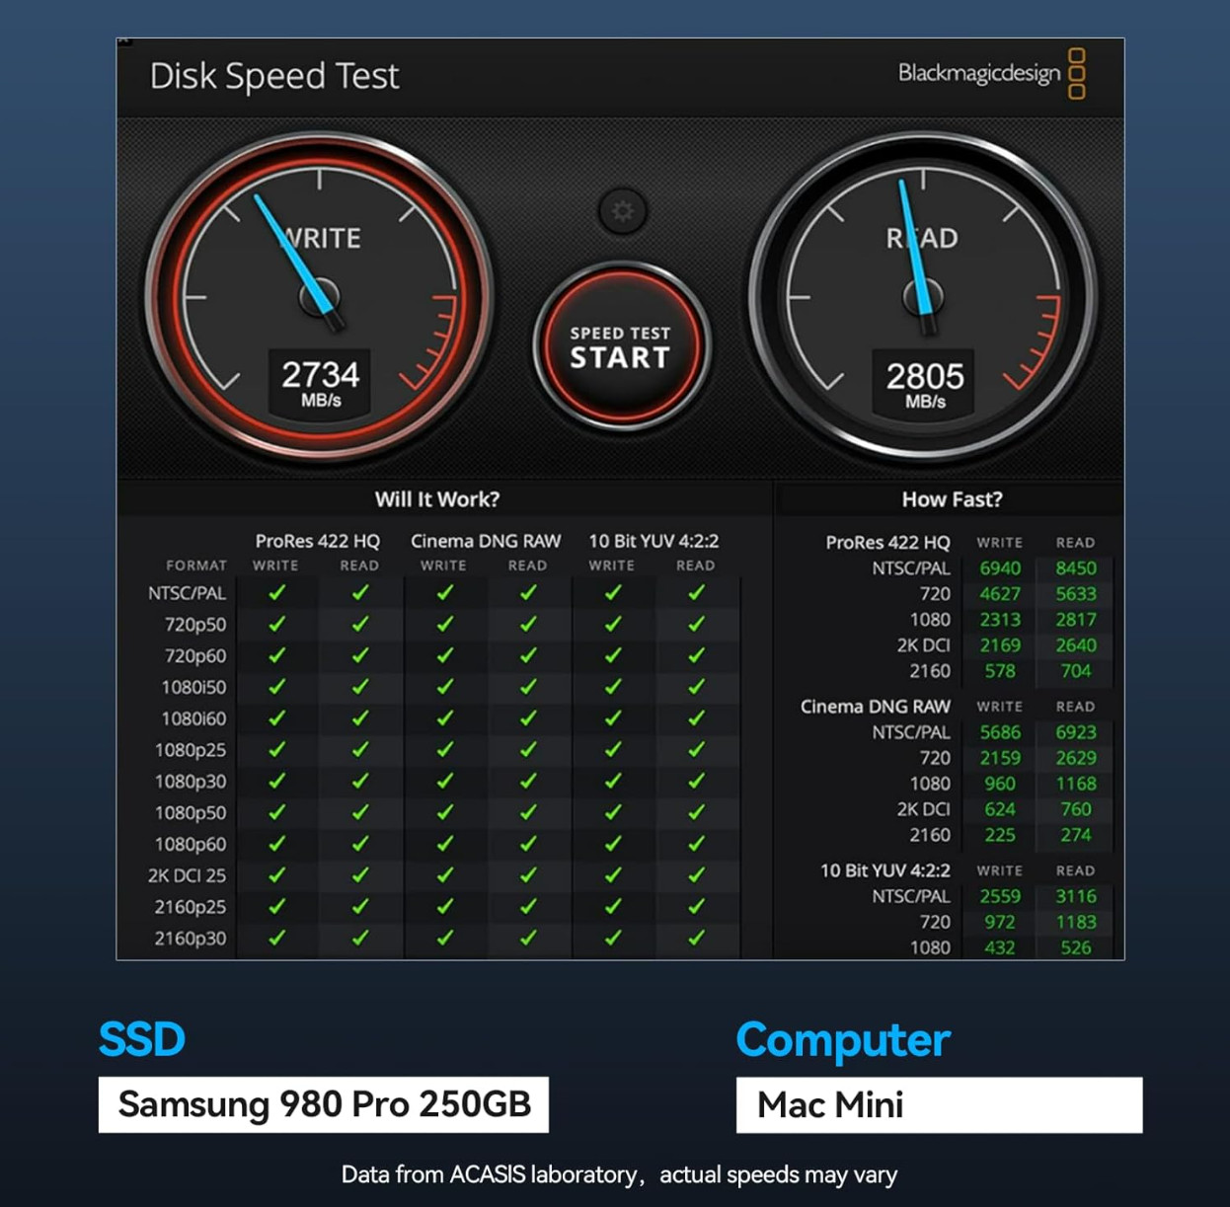Click the 720p60 Cinema DNG RAW write checkmark

click(x=444, y=655)
